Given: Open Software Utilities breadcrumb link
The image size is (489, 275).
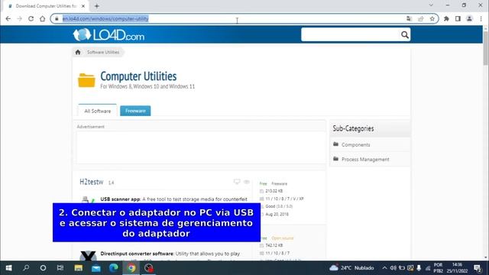Looking at the screenshot, I should 103,52.
